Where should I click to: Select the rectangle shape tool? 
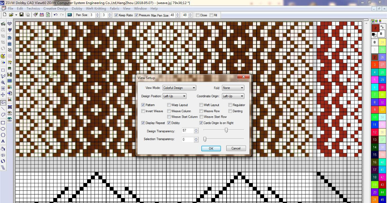pos(3,122)
